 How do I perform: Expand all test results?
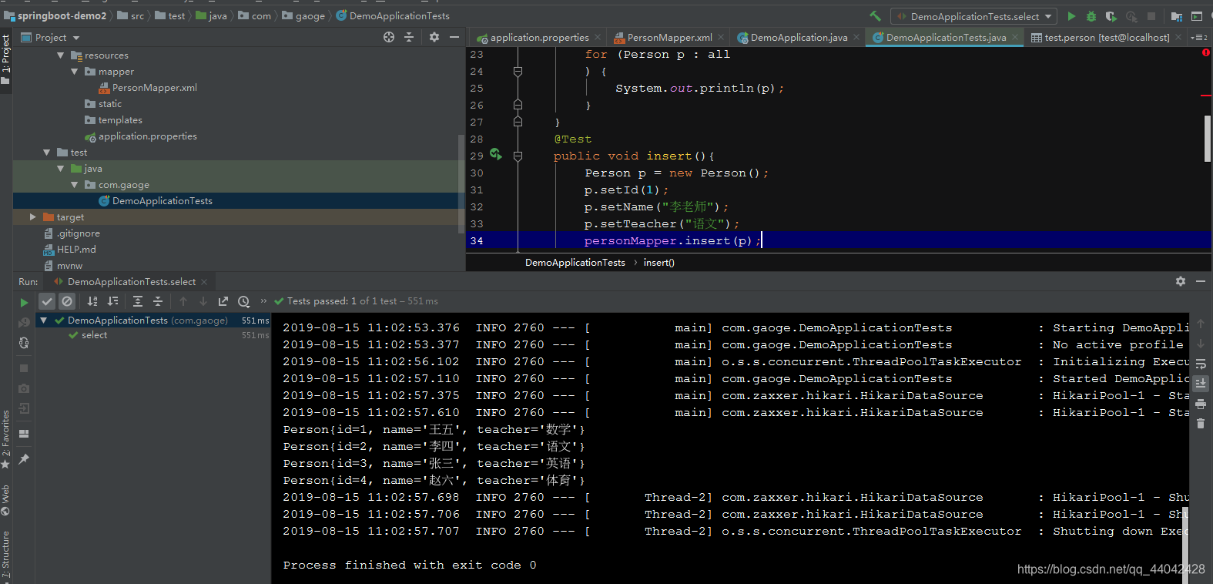138,301
